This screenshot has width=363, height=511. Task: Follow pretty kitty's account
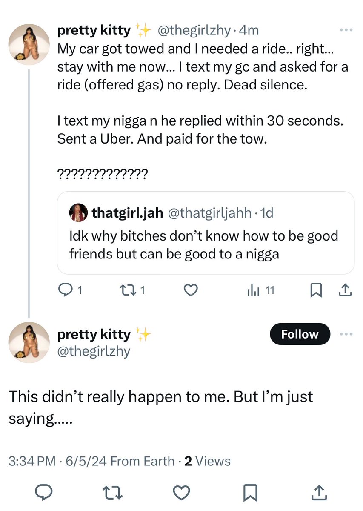(x=300, y=334)
